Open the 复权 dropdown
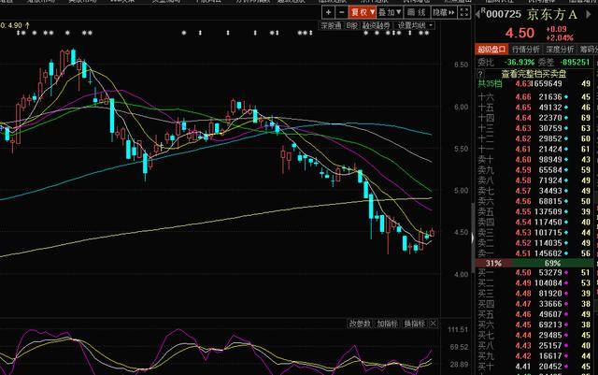 coord(362,13)
